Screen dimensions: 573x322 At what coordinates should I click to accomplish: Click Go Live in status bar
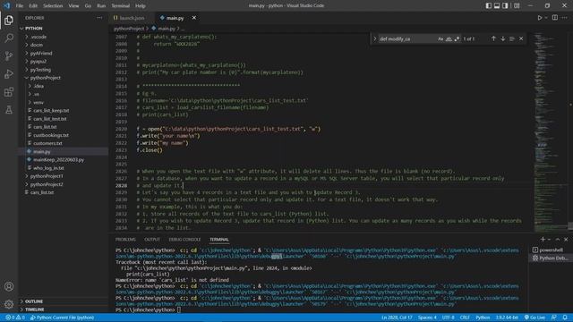click(x=535, y=318)
